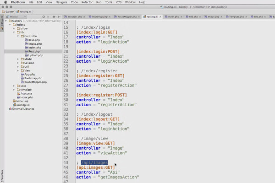Close the Template.php editor tab
The height and width of the screenshot is (183, 275).
coord(246,17)
